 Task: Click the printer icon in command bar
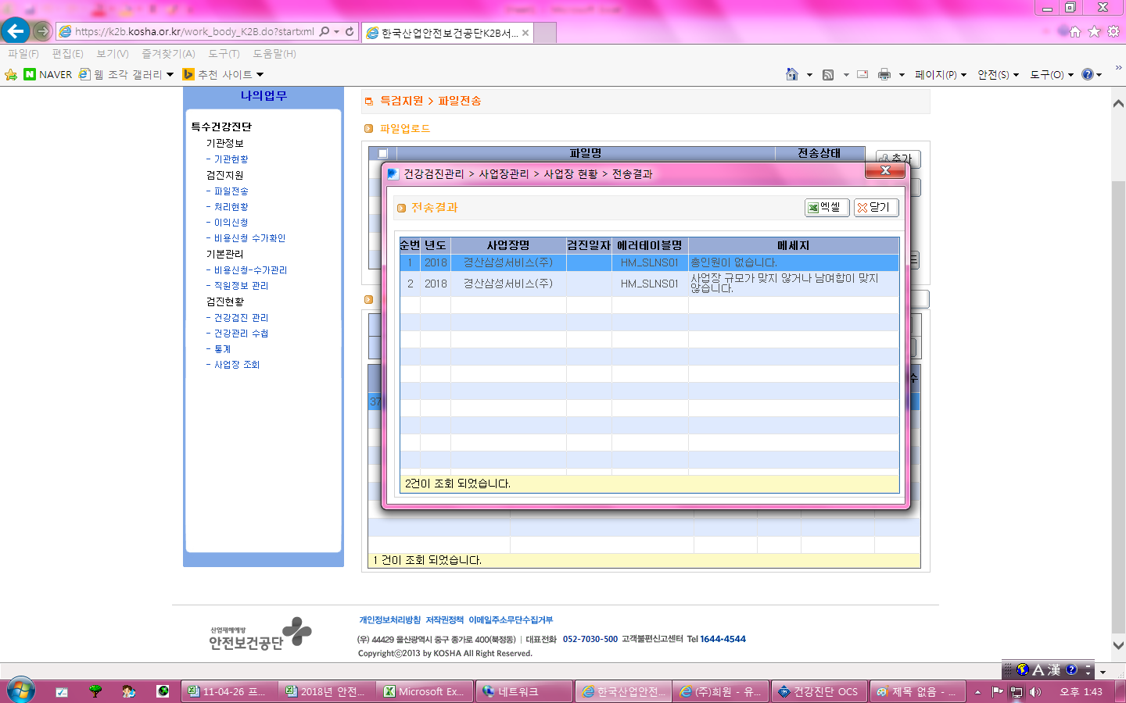click(884, 74)
